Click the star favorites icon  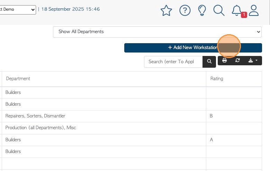[x=166, y=11]
